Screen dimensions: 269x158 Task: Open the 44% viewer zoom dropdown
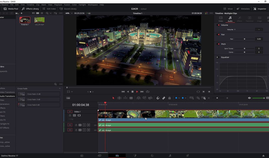click(x=68, y=13)
